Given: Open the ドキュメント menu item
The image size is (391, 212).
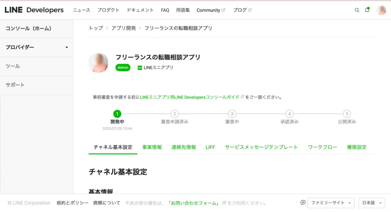Looking at the screenshot, I should coord(140,10).
